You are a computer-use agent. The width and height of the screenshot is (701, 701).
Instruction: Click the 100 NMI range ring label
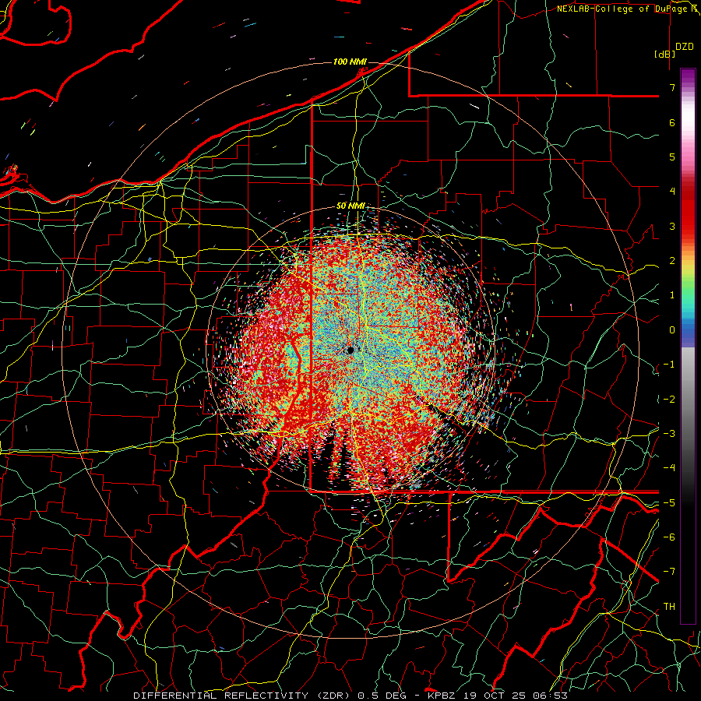click(350, 62)
